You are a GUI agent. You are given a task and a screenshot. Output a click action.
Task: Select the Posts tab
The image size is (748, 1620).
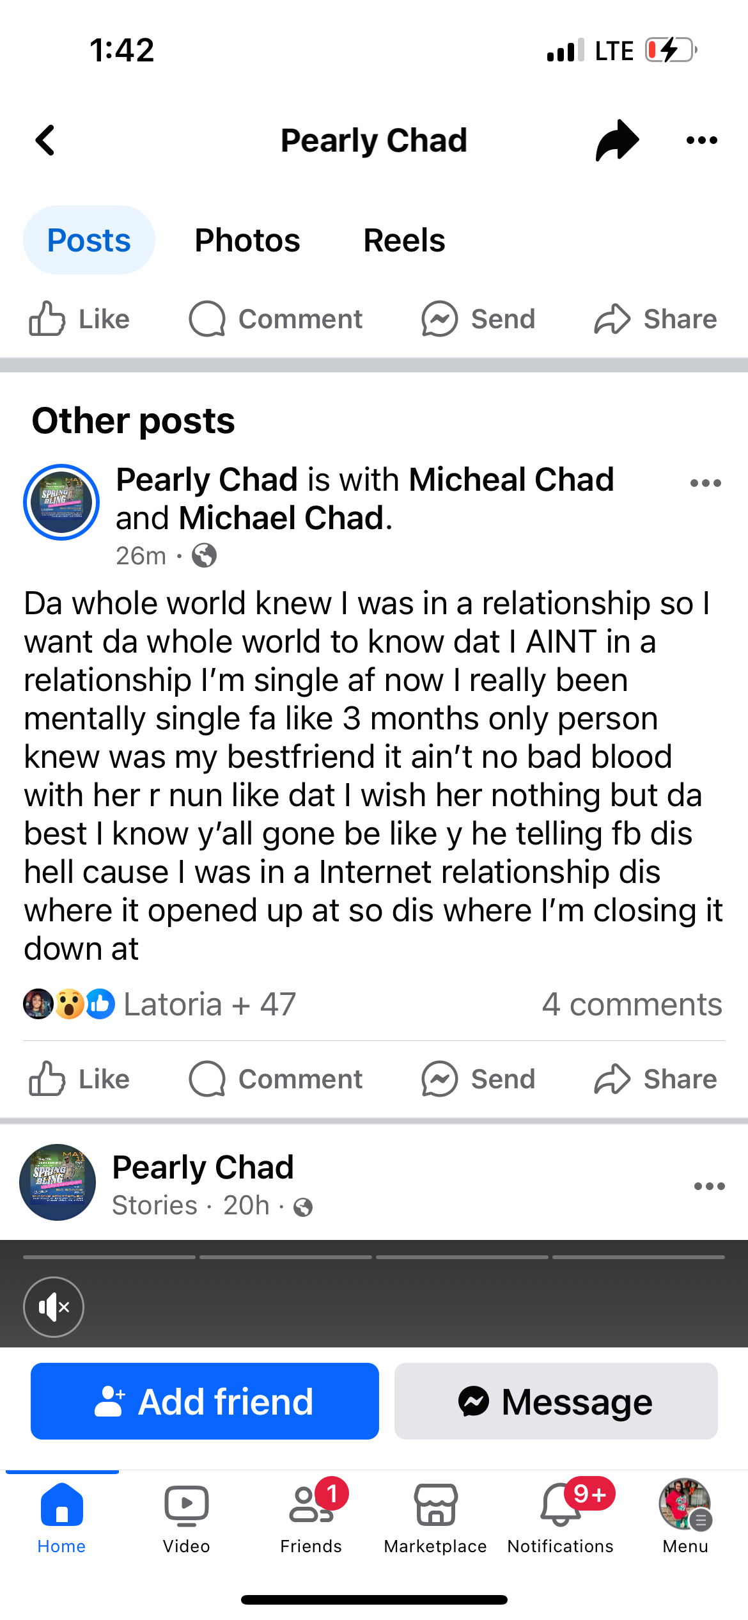(x=89, y=241)
